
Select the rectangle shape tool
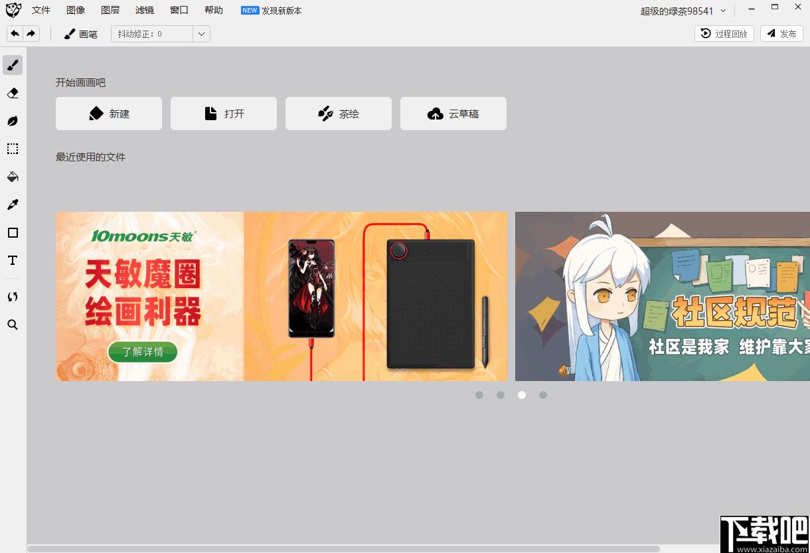coord(13,232)
